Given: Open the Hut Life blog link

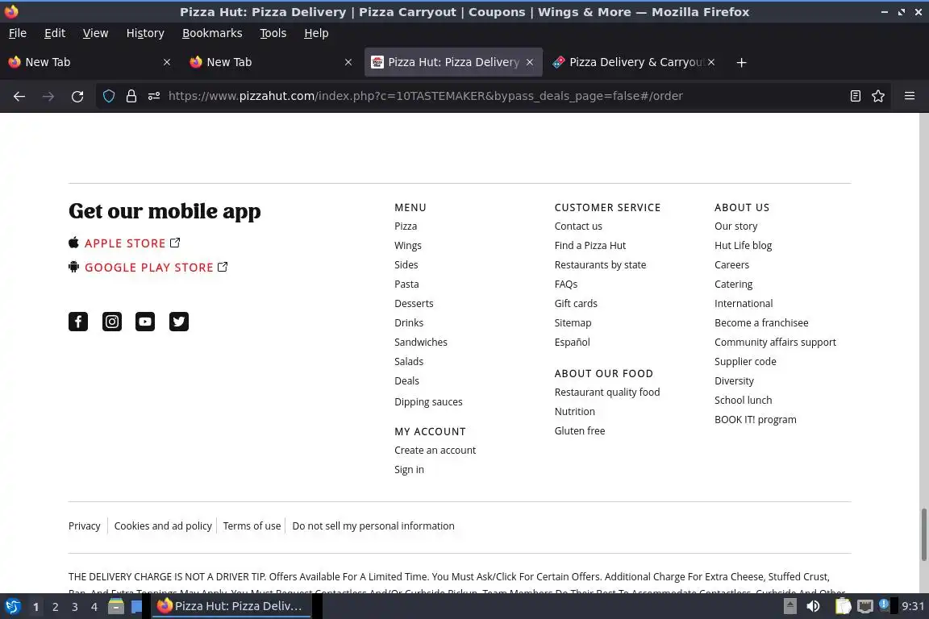Looking at the screenshot, I should (x=743, y=245).
